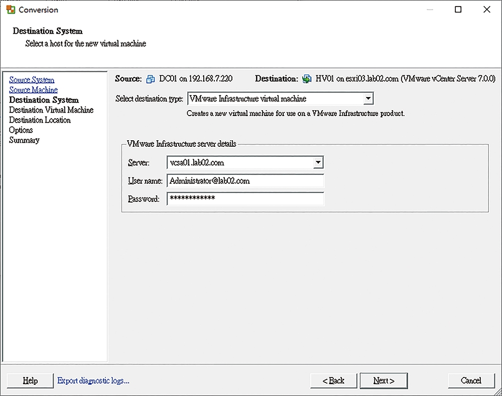The height and width of the screenshot is (396, 502).
Task: Expand the Server combo box arrow
Action: click(x=318, y=162)
